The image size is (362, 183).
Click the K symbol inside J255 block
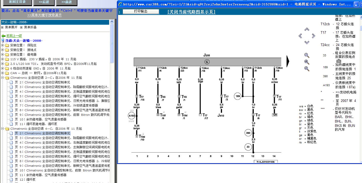pos(207,62)
